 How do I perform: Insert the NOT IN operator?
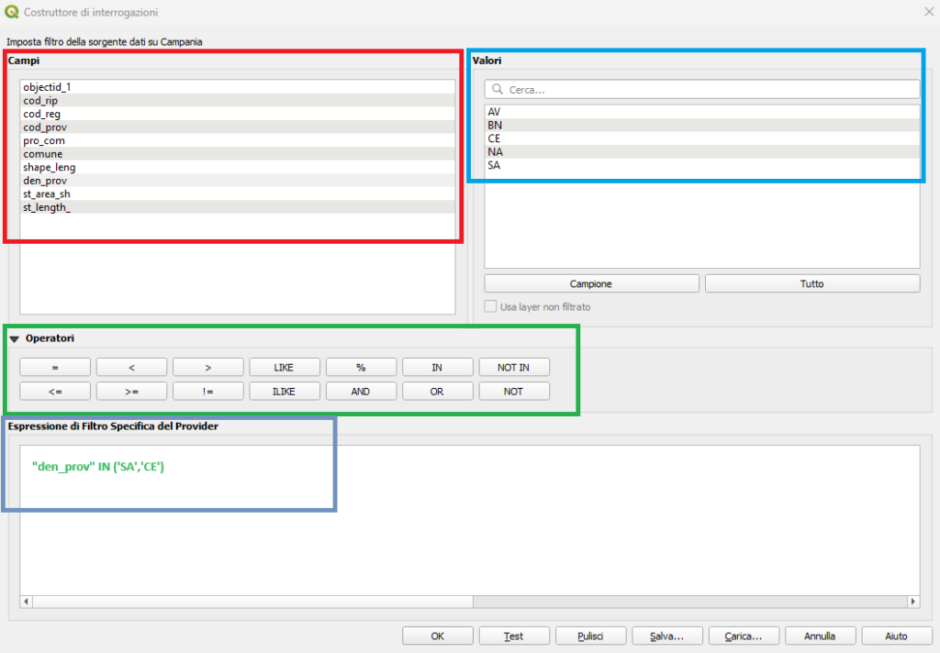point(514,367)
